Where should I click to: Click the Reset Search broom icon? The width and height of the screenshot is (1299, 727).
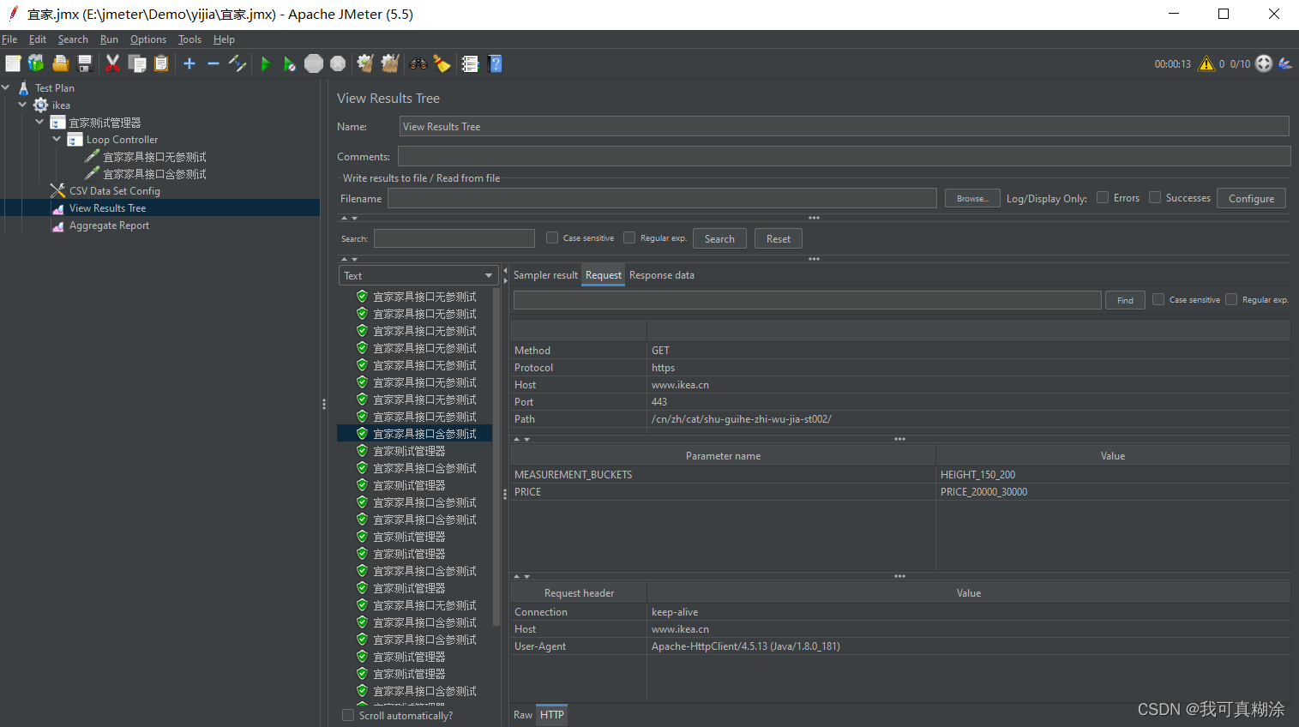click(x=442, y=63)
